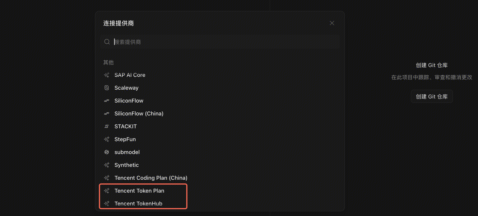478x216 pixels.
Task: Click the STACKIT provider icon
Action: [107, 126]
